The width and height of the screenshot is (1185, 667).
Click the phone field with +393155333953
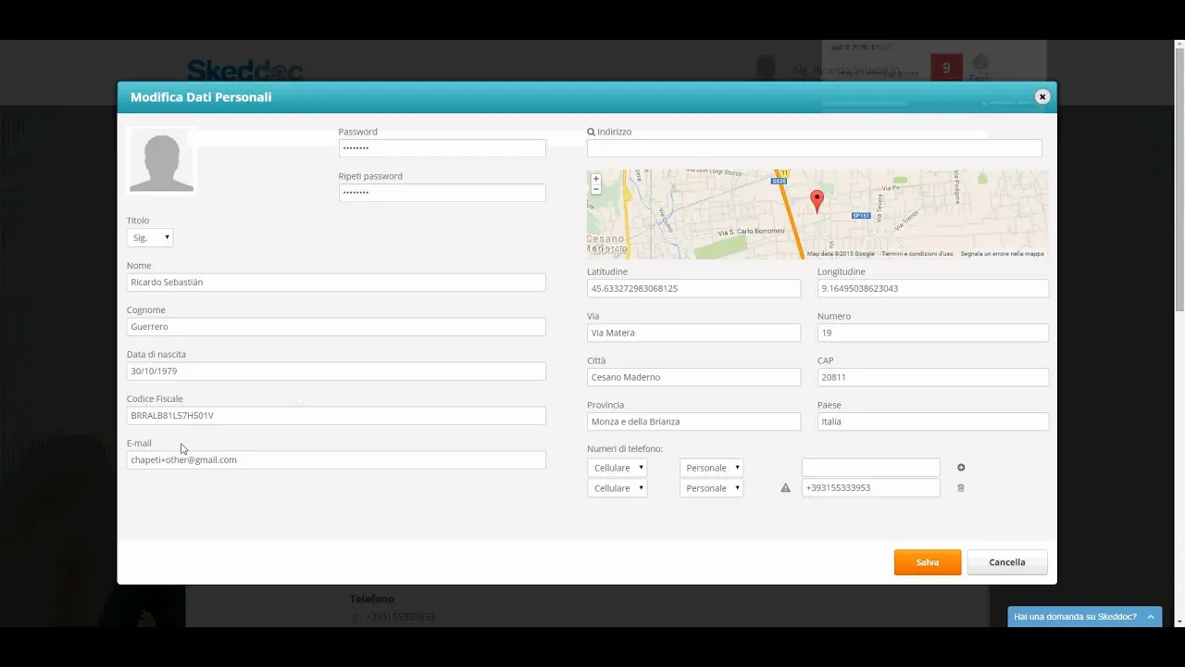click(870, 488)
